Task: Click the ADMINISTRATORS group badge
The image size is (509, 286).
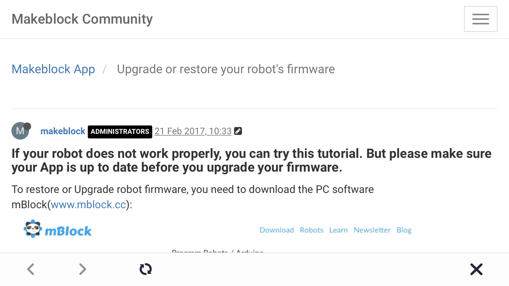Action: point(120,132)
